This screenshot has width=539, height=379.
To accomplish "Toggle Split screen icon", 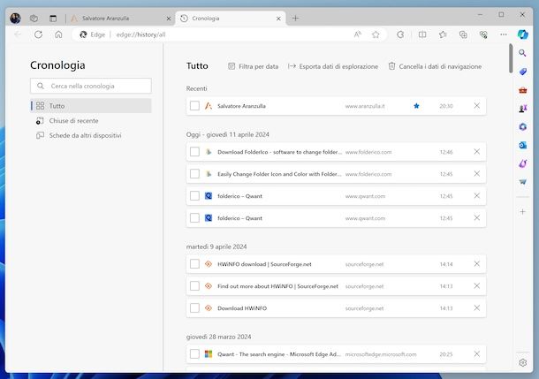I will click(x=422, y=34).
